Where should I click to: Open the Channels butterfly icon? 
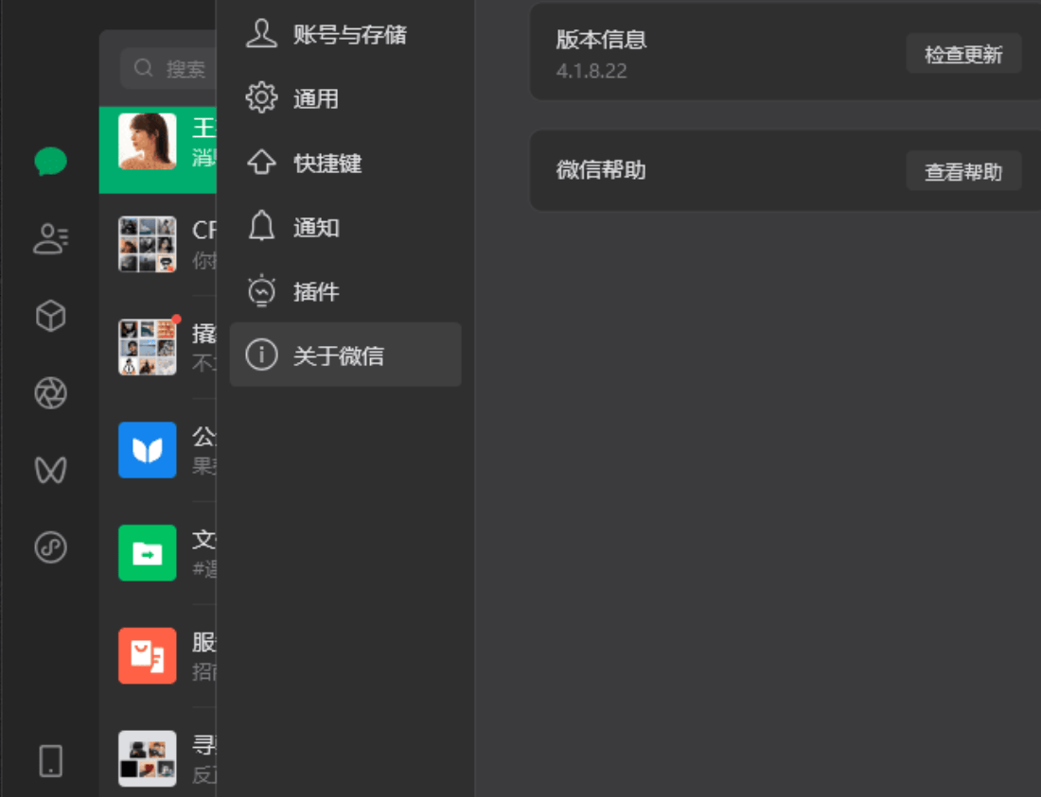point(50,470)
